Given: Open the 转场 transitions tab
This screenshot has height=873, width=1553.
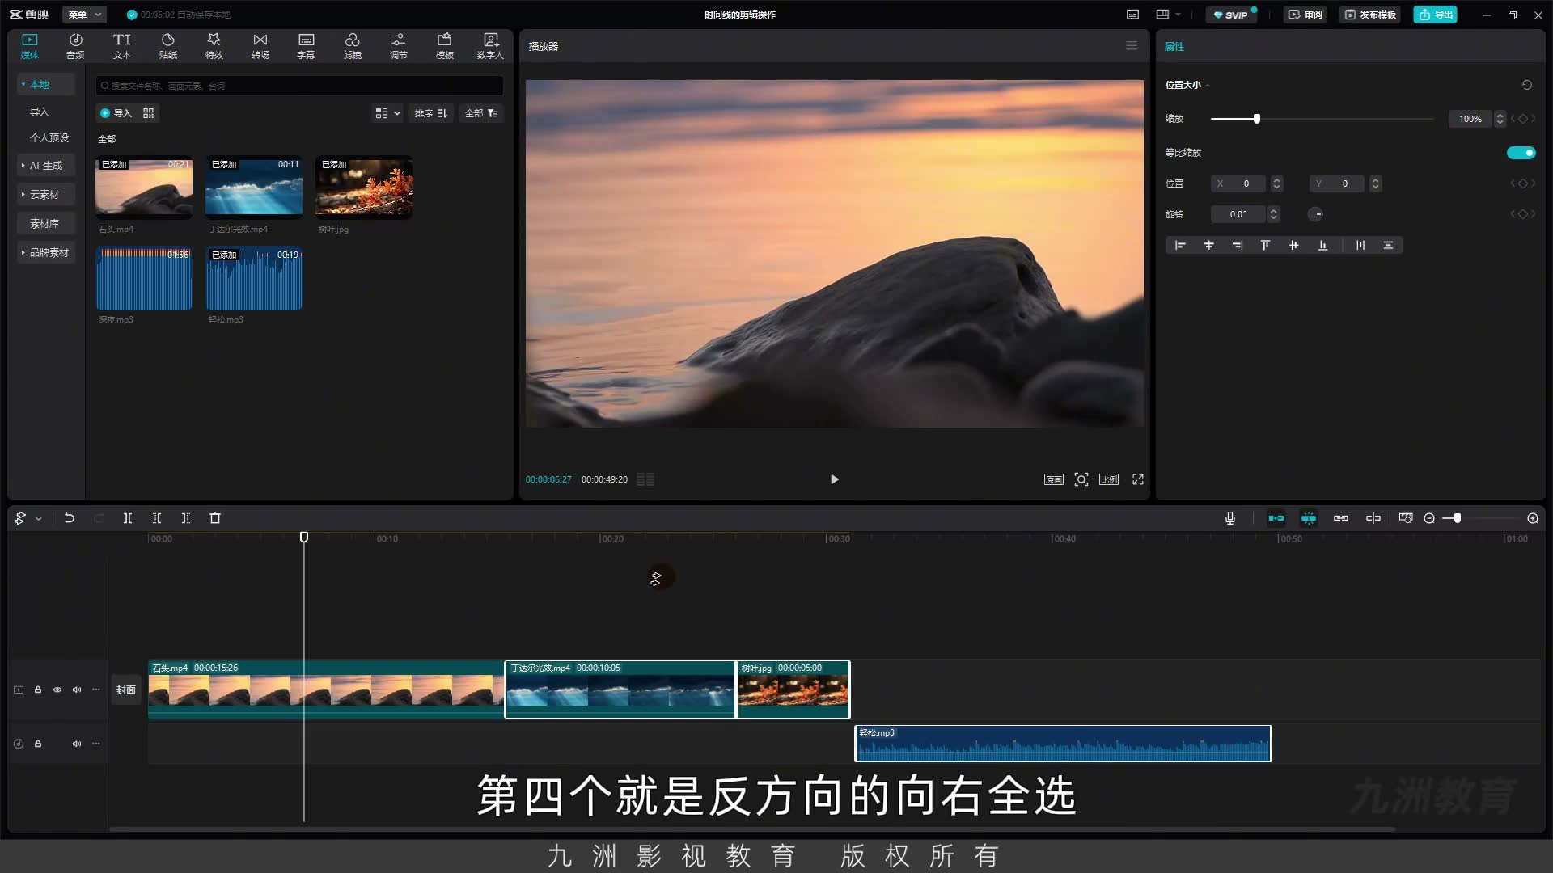Looking at the screenshot, I should [260, 46].
